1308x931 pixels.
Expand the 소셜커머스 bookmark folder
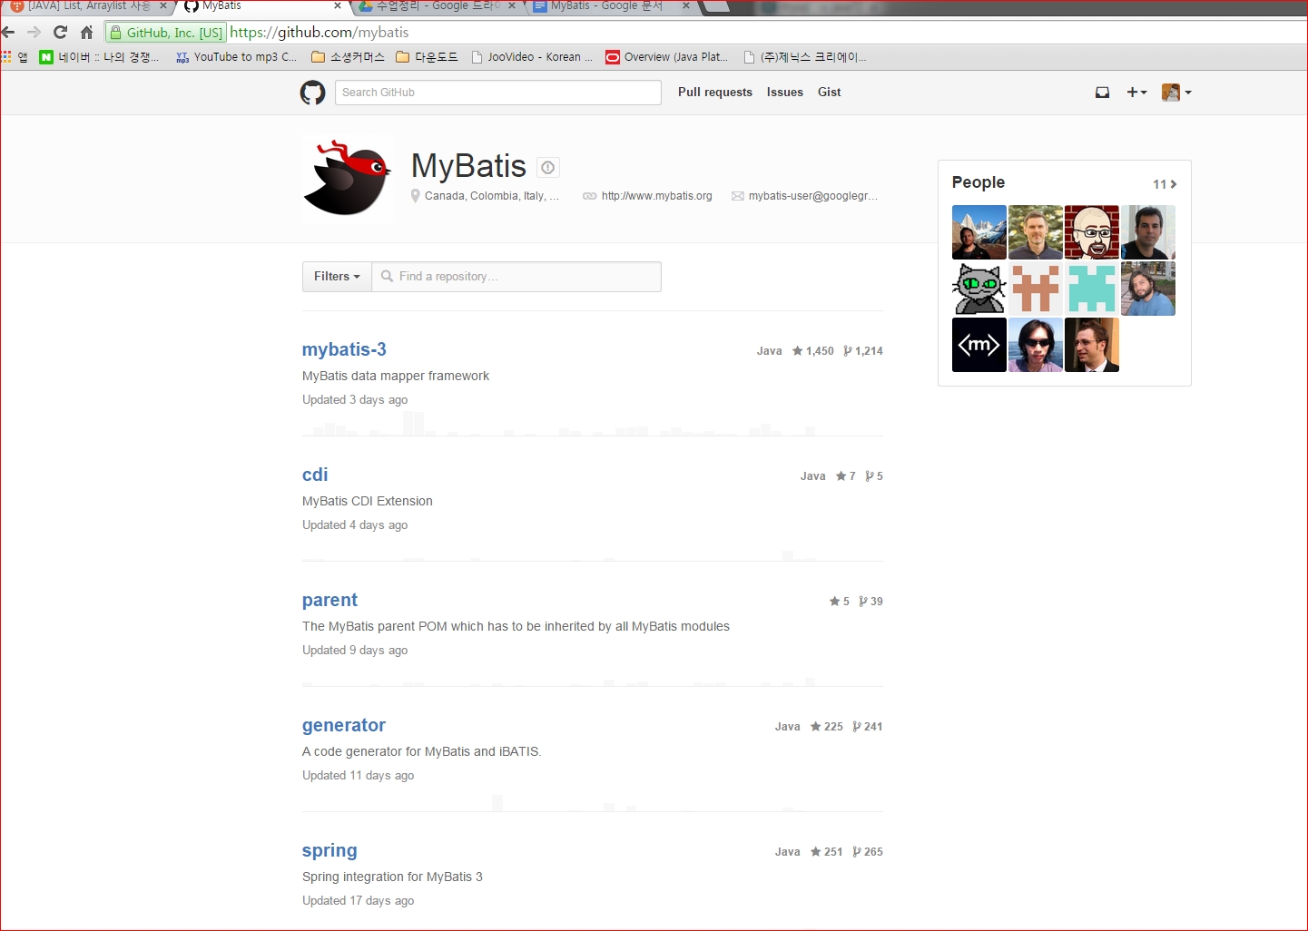[349, 57]
